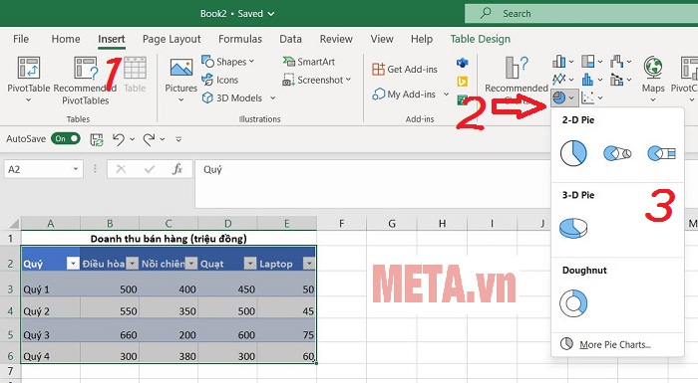Toggle the AutoSave switch
Image resolution: width=698 pixels, height=383 pixels.
click(x=66, y=138)
